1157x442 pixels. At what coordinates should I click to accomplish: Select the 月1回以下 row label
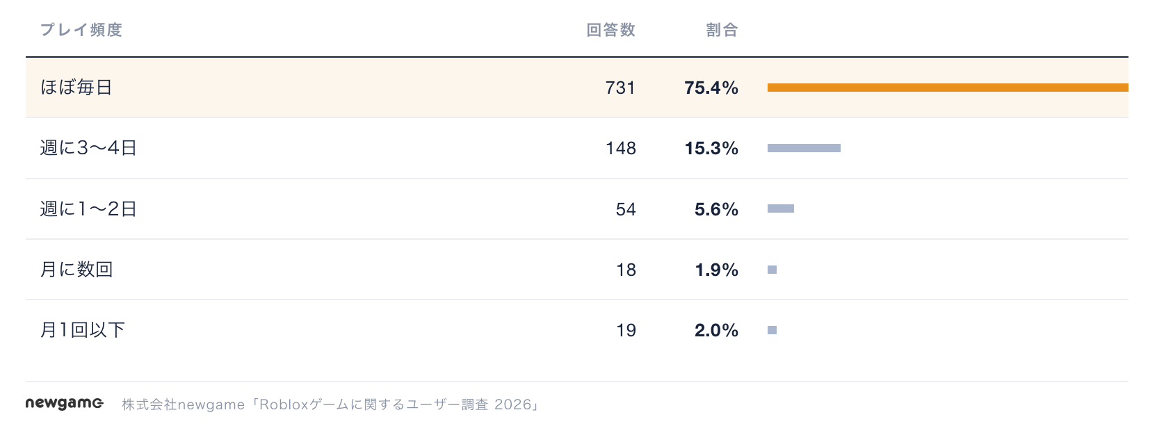pos(83,330)
